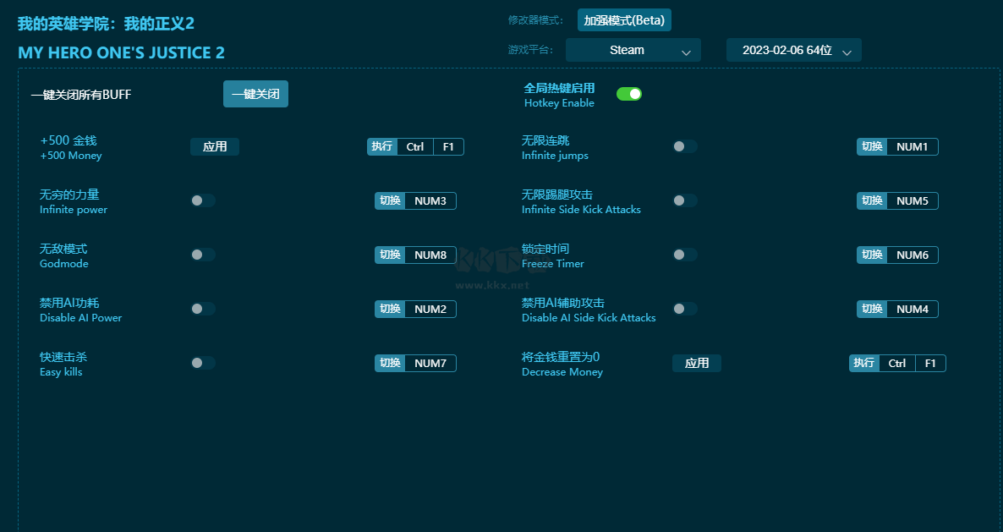
Task: Click the Disable AI Power label text
Action: point(80,318)
